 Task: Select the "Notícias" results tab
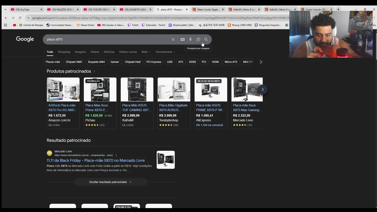point(109,52)
